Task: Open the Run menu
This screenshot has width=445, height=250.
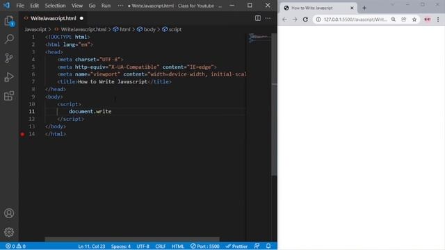Action: tap(106, 6)
